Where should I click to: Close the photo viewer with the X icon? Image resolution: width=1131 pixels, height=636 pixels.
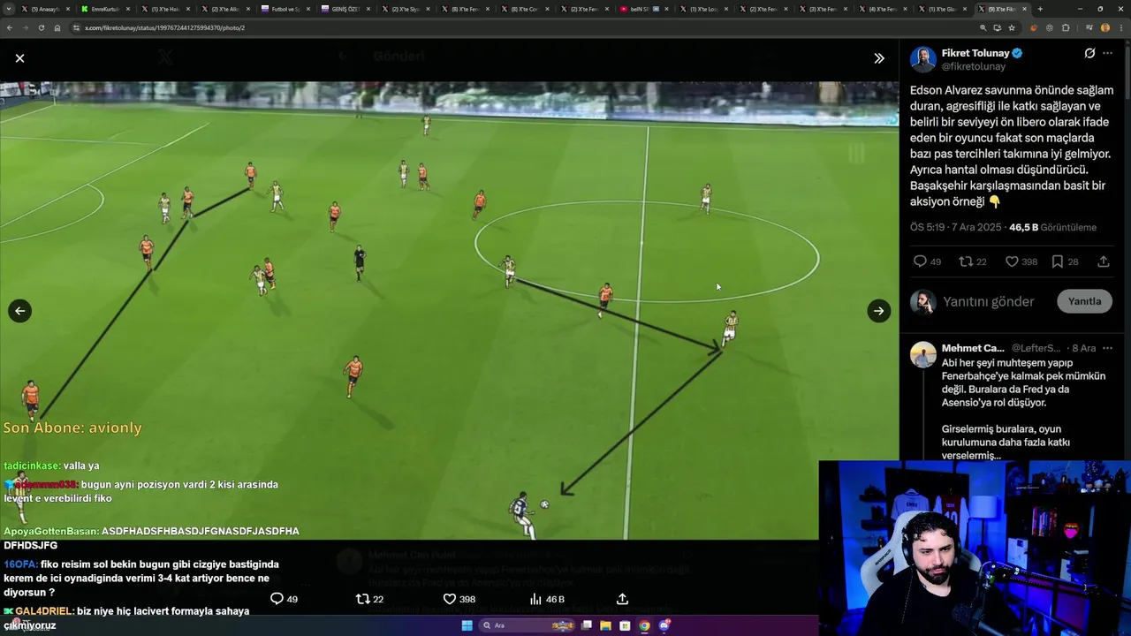coord(19,58)
